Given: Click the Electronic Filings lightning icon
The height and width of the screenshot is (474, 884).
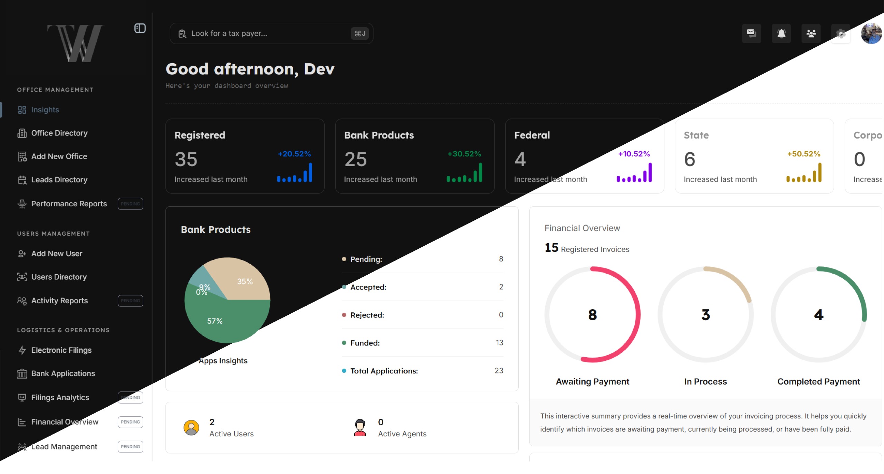Looking at the screenshot, I should point(22,350).
